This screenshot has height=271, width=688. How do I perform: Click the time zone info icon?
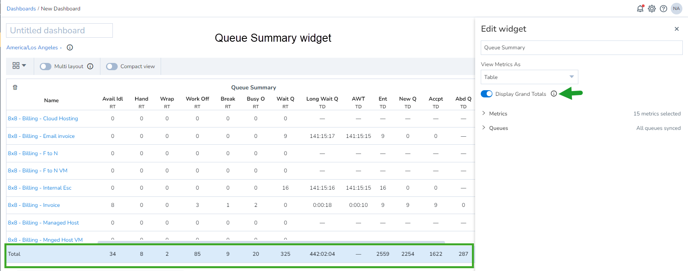[x=70, y=47]
